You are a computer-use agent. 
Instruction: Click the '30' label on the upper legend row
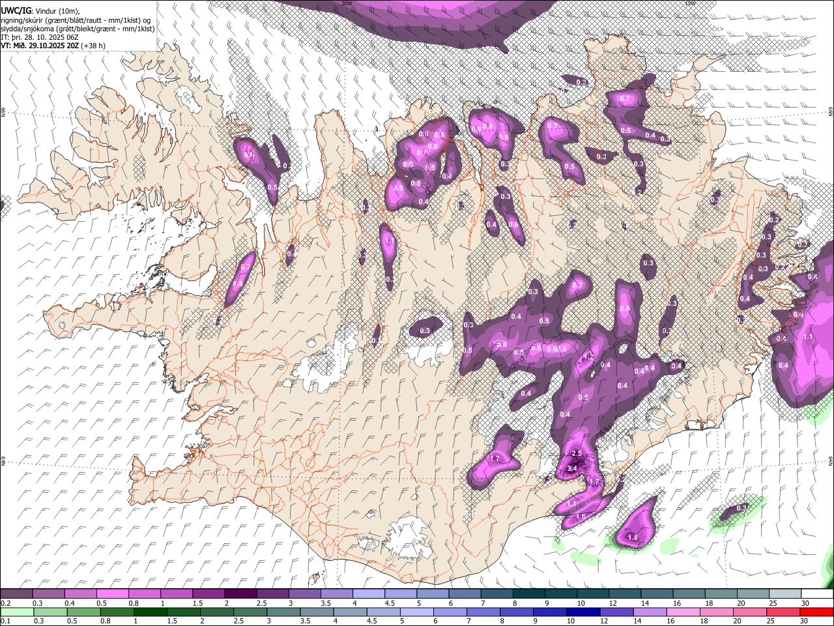tap(805, 603)
